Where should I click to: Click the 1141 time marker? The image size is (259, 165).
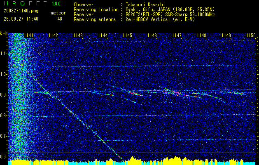tap(28, 35)
